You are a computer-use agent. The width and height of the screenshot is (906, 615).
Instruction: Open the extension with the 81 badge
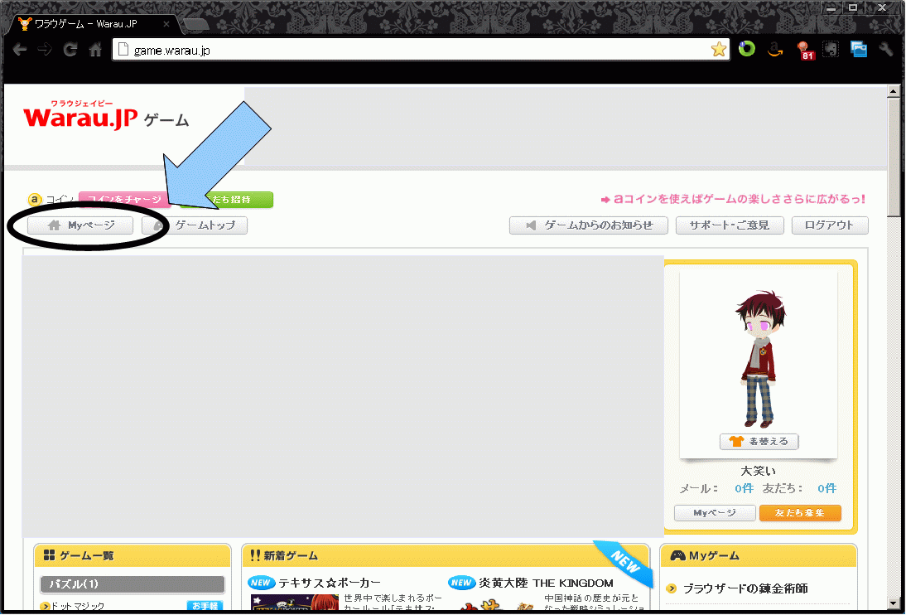point(804,51)
